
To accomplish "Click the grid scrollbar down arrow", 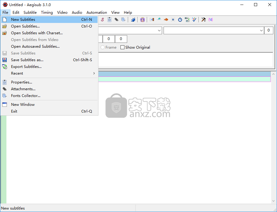I will click(x=273, y=201).
